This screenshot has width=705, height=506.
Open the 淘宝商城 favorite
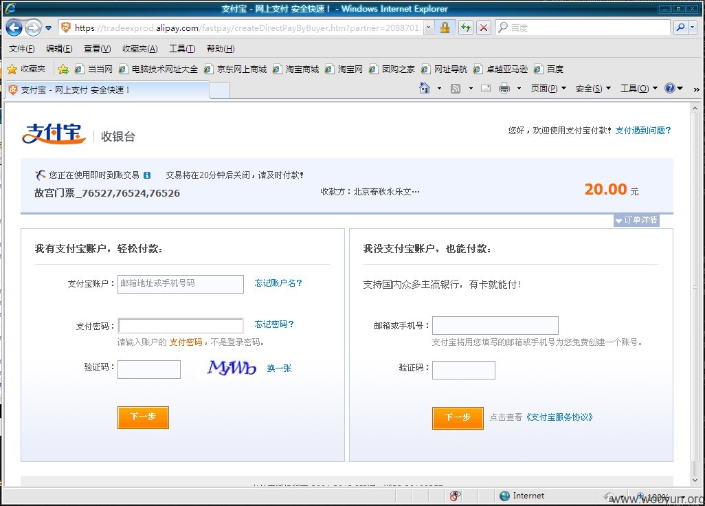pos(296,69)
